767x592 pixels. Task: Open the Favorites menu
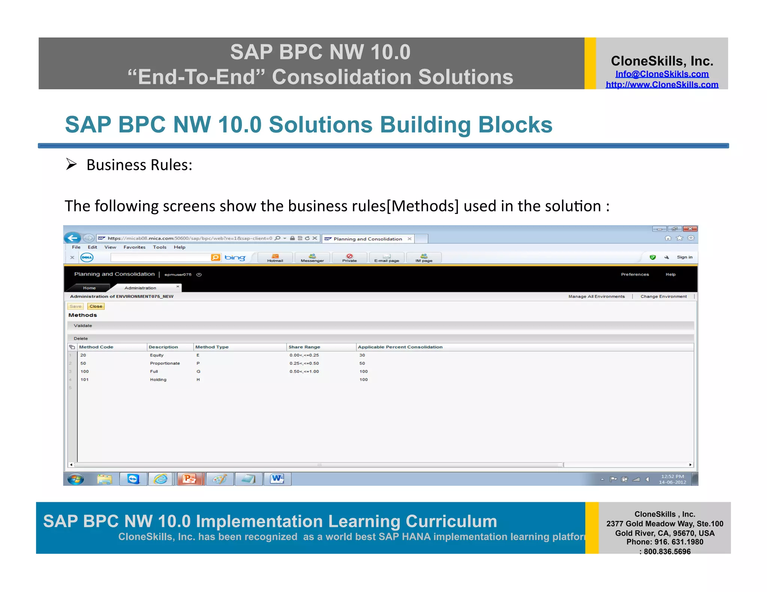[134, 247]
